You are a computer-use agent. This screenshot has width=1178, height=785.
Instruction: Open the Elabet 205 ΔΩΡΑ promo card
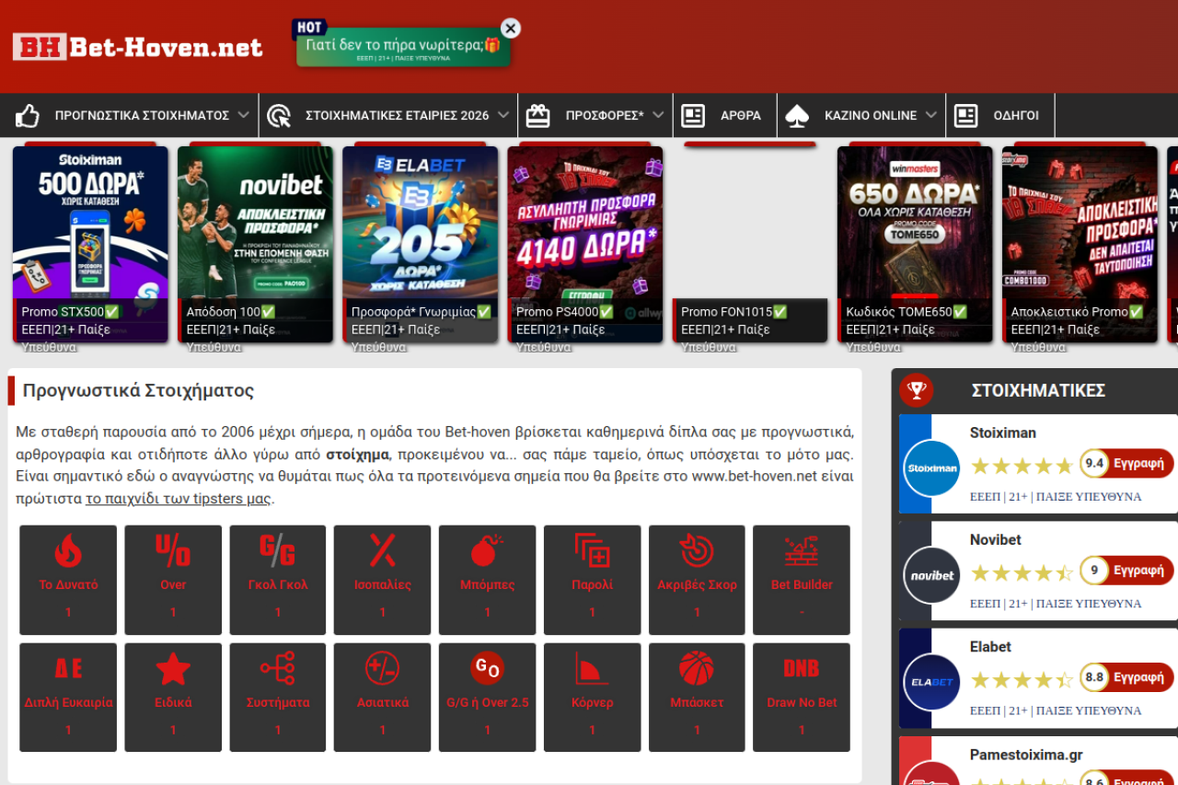tap(420, 244)
